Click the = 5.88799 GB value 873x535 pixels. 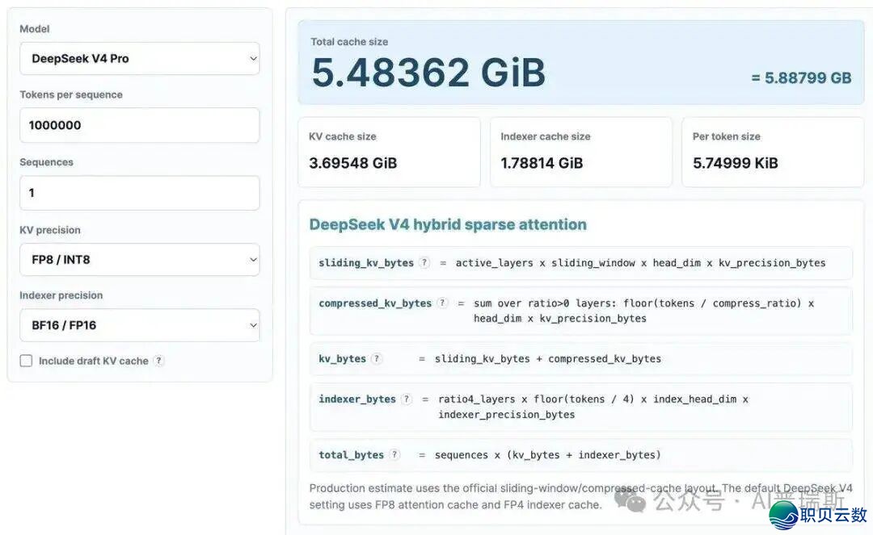coord(801,77)
